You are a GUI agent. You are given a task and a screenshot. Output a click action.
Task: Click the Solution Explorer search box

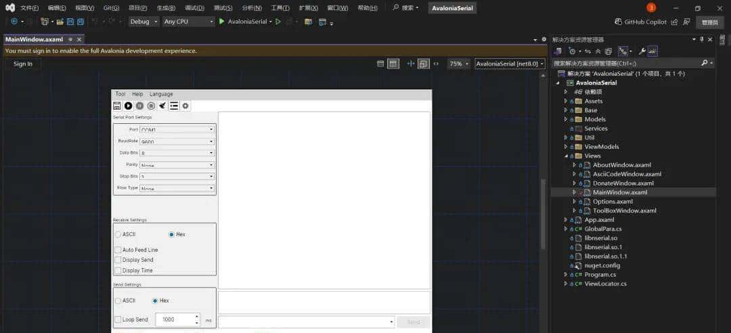[x=633, y=63]
